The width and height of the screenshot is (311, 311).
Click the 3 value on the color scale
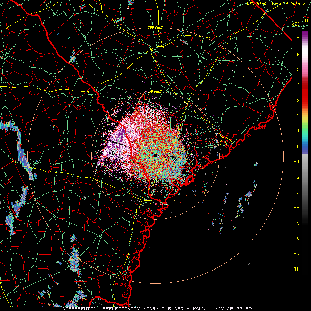(298, 100)
